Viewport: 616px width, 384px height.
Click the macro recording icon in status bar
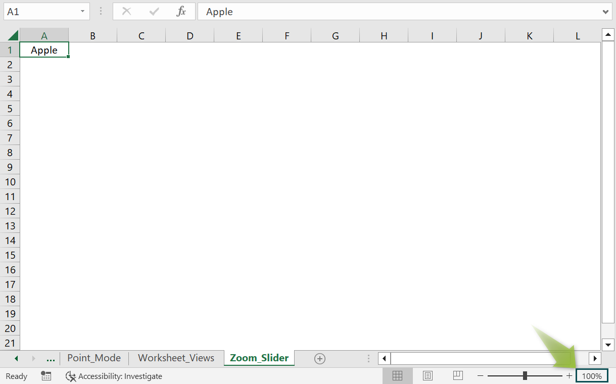pos(46,376)
